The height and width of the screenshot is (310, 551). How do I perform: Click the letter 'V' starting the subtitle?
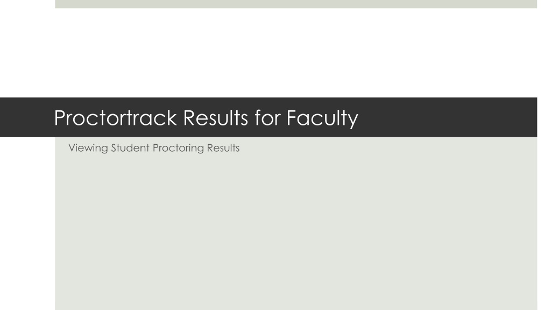click(x=73, y=147)
